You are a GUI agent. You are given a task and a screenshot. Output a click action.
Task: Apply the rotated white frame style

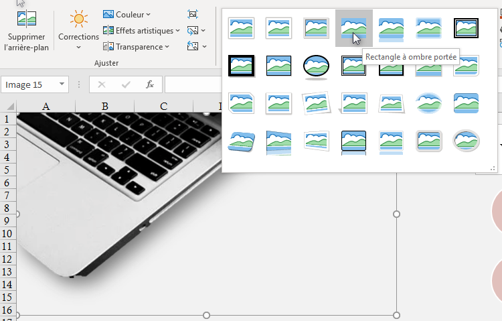click(x=317, y=103)
